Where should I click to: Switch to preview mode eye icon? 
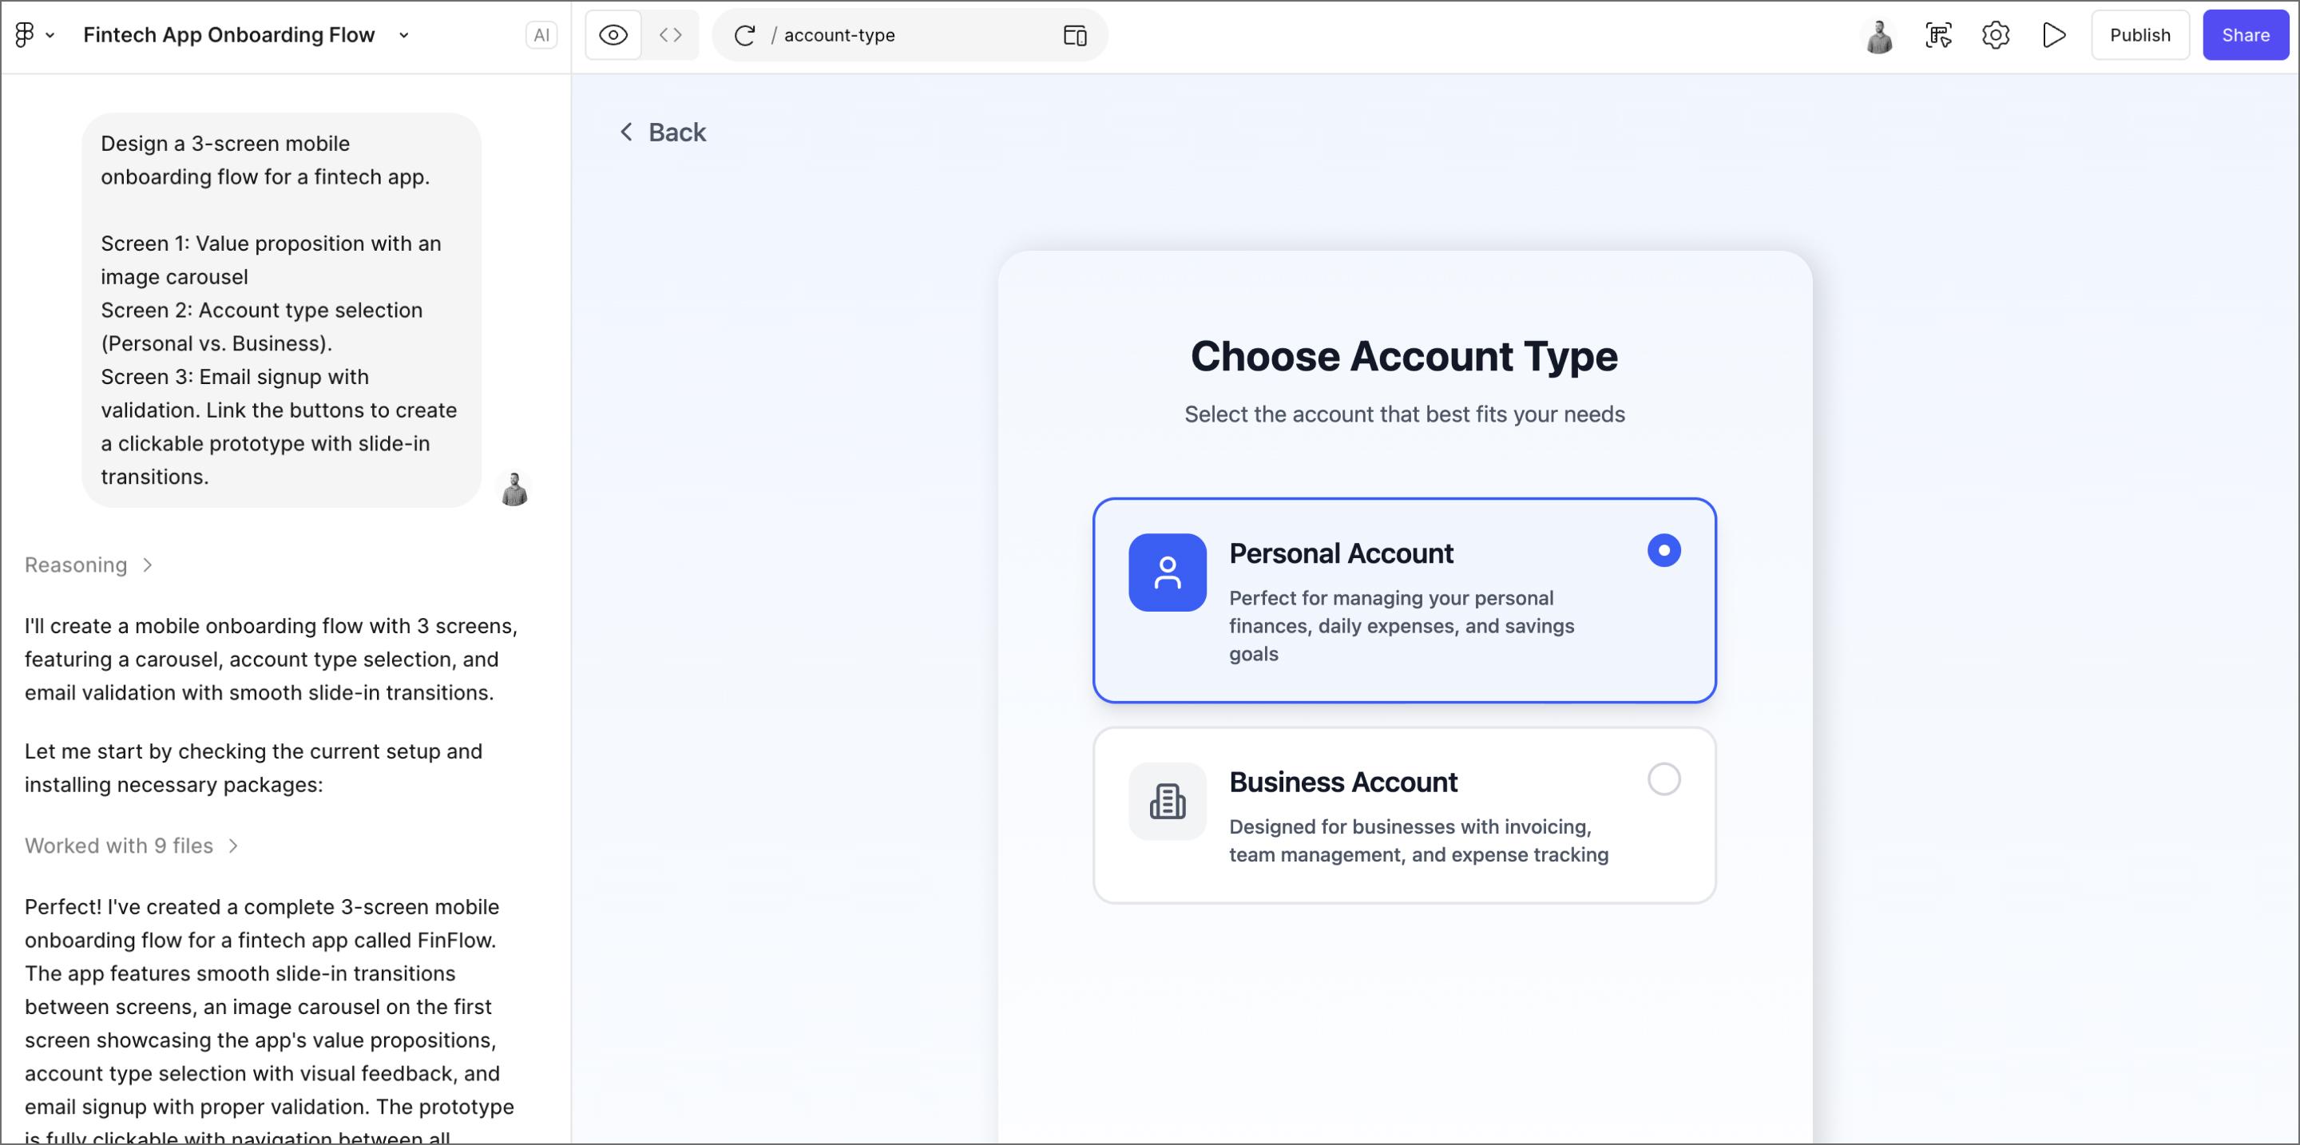[x=613, y=35]
